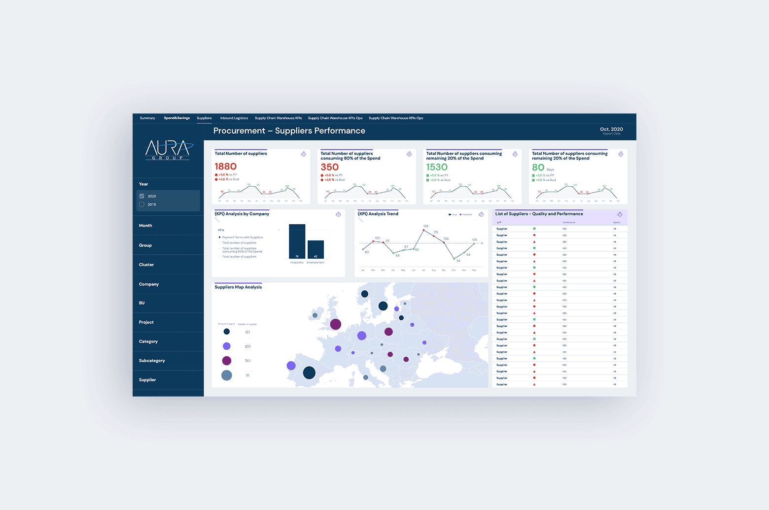Click the Oct. 2020 report date
Image resolution: width=769 pixels, height=510 pixels.
611,129
